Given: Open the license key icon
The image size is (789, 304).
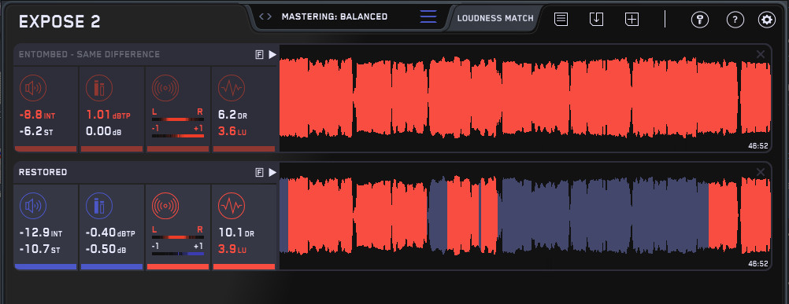Looking at the screenshot, I should tap(699, 20).
